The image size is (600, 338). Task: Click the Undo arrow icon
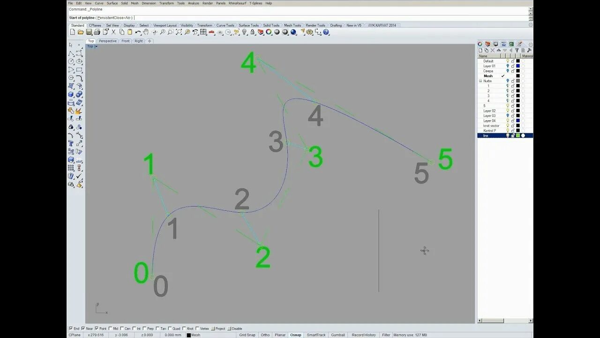coord(138,32)
